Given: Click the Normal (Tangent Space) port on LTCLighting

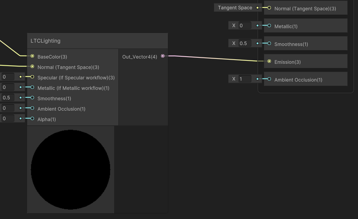Looking at the screenshot, I should tap(33, 67).
